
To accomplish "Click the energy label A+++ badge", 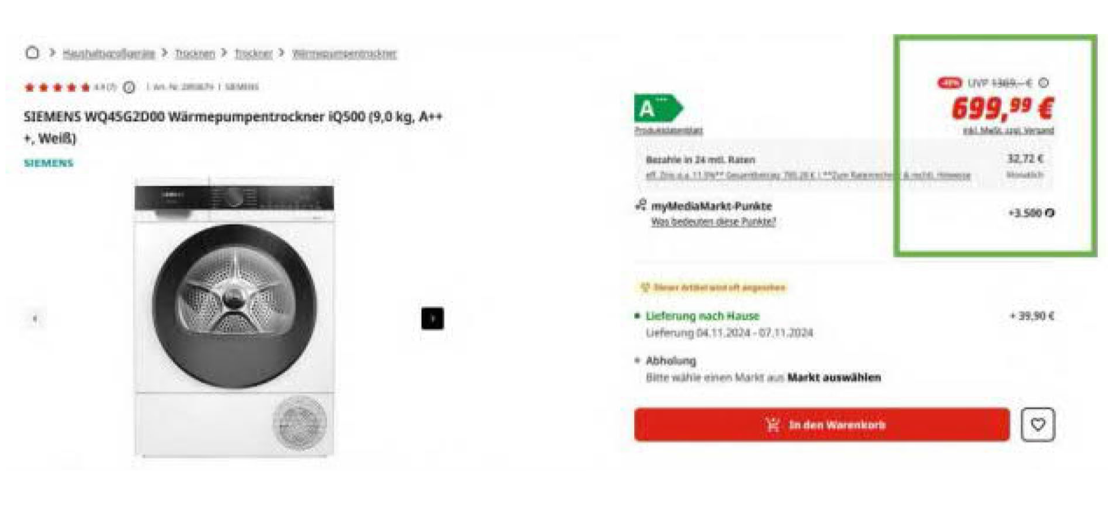I will [658, 108].
